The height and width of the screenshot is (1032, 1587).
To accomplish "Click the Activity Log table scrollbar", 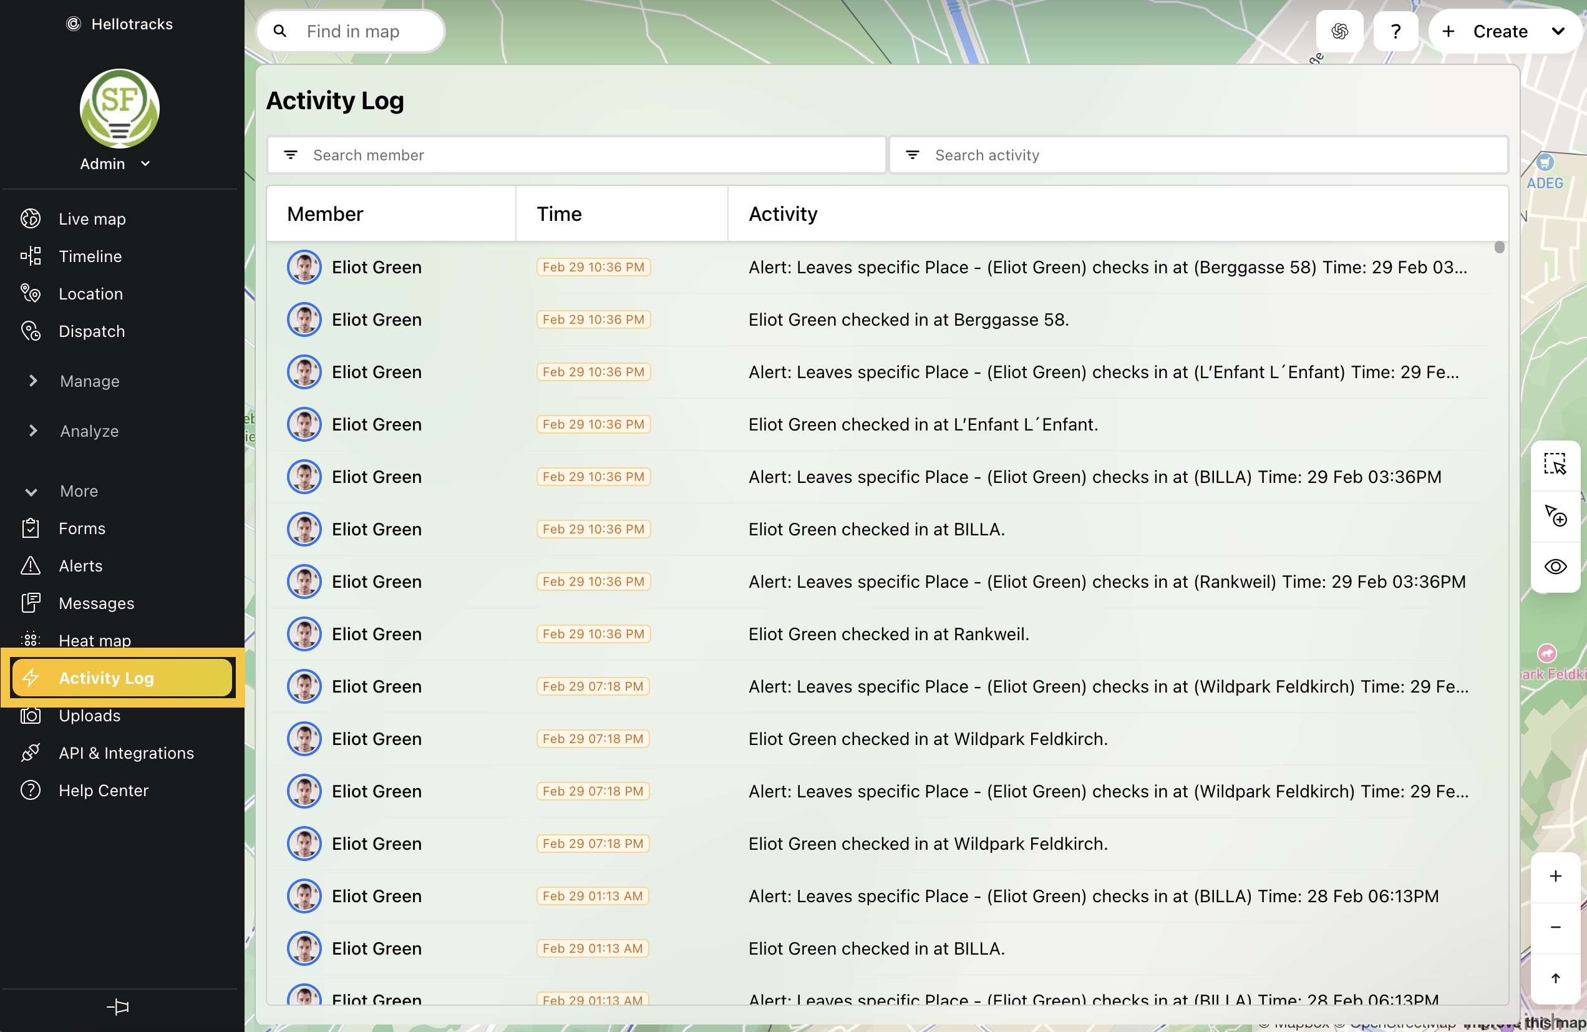I will pos(1499,248).
